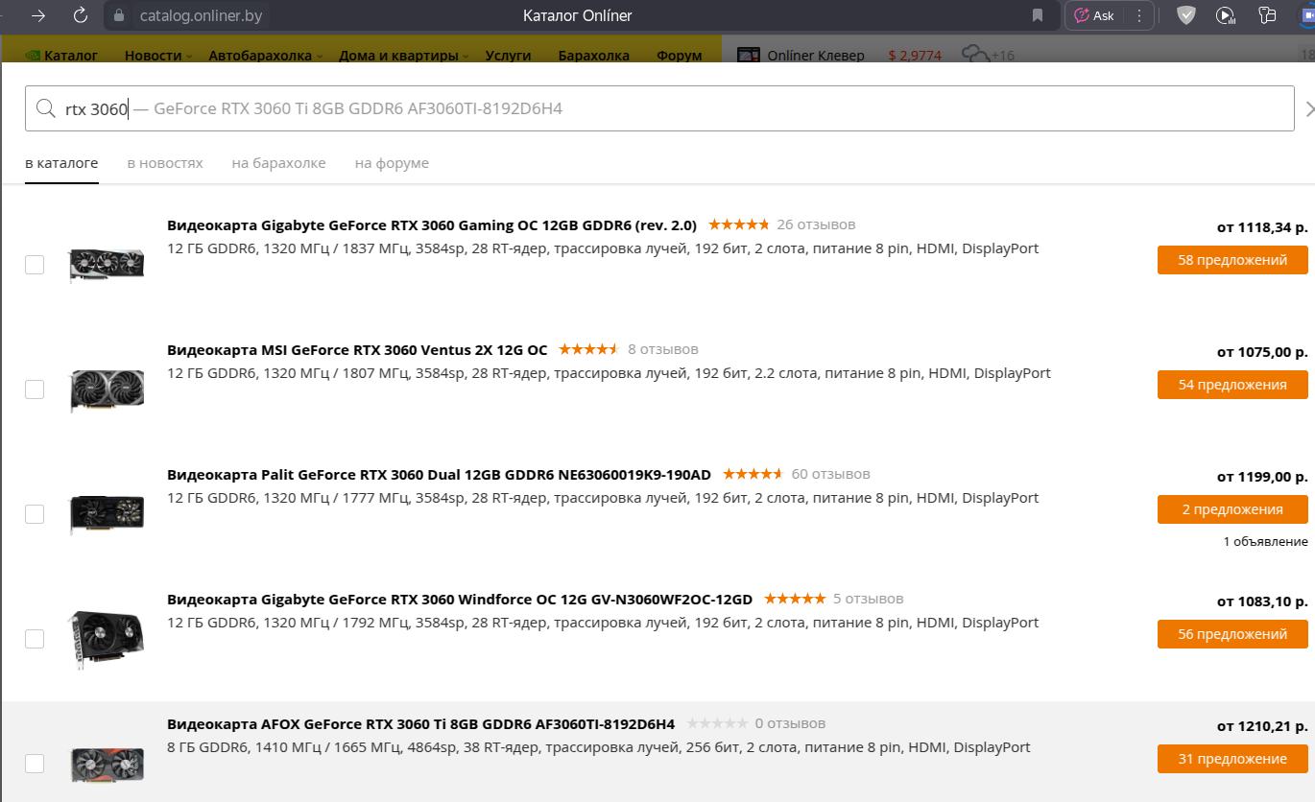Close the search overlay with the X
This screenshot has height=802, width=1315.
[1308, 109]
